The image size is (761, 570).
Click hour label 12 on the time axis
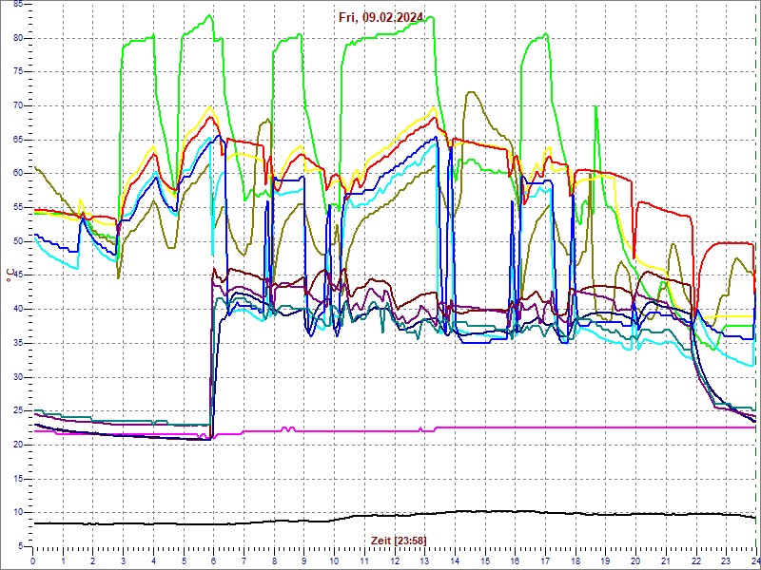[x=394, y=560]
